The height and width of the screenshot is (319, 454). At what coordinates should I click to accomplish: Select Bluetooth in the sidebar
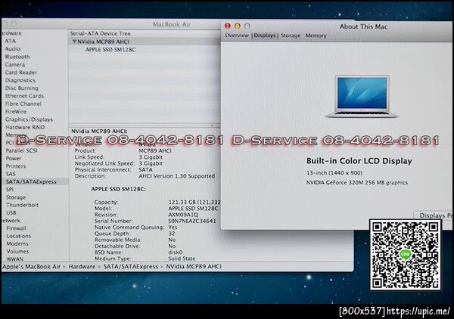tap(17, 57)
